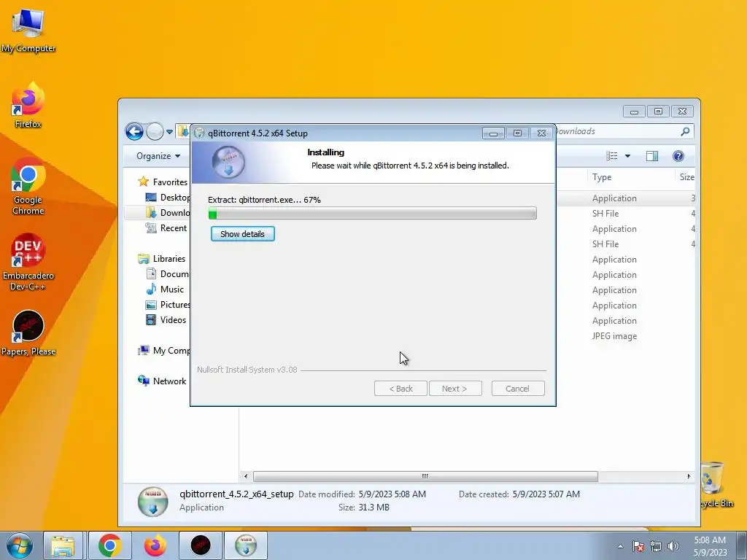Click the installation progress bar
The width and height of the screenshot is (747, 560).
pos(372,214)
